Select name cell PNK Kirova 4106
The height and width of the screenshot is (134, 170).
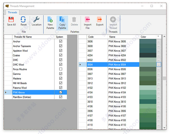pyautogui.click(x=124, y=106)
